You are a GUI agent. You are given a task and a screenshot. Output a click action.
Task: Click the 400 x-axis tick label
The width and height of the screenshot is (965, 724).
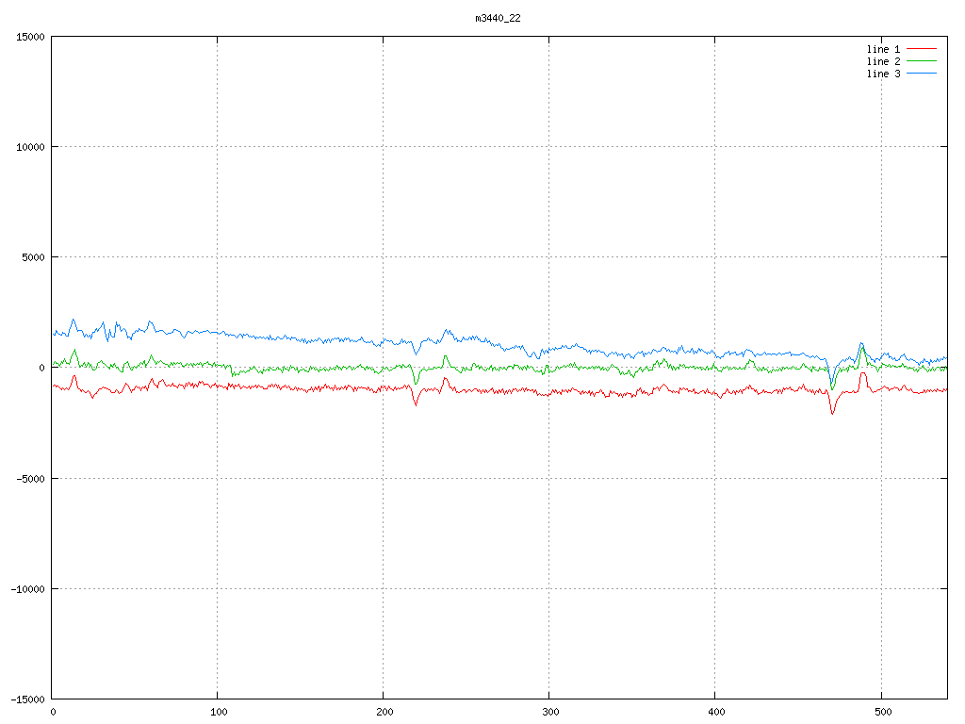pos(715,712)
